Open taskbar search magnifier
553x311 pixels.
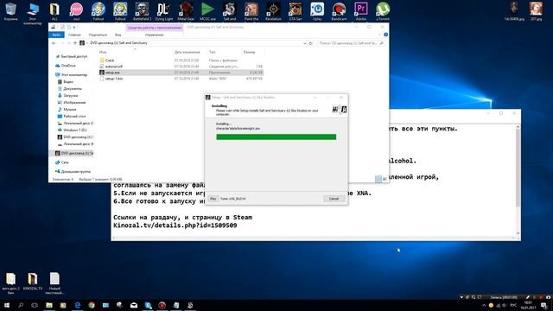point(21,305)
